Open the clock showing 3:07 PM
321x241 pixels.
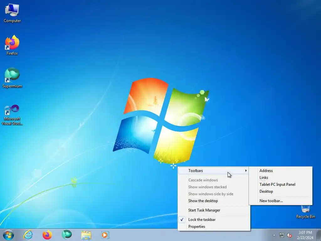tap(305, 235)
